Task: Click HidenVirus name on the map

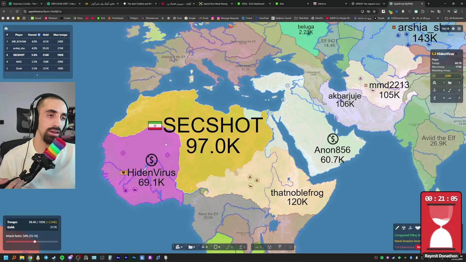Action: [x=151, y=172]
